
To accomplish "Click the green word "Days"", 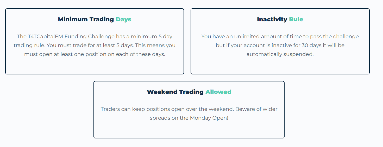I will coord(123,19).
